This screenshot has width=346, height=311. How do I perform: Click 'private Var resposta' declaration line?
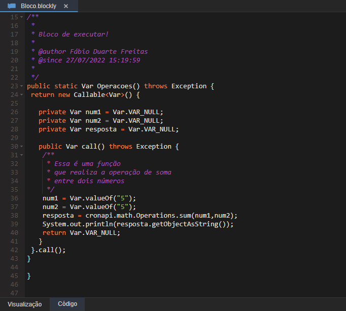(109, 129)
